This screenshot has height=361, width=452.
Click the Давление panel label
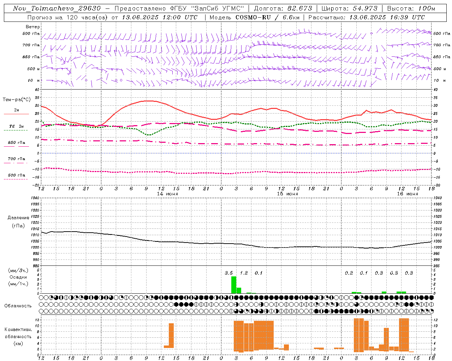tap(18, 218)
